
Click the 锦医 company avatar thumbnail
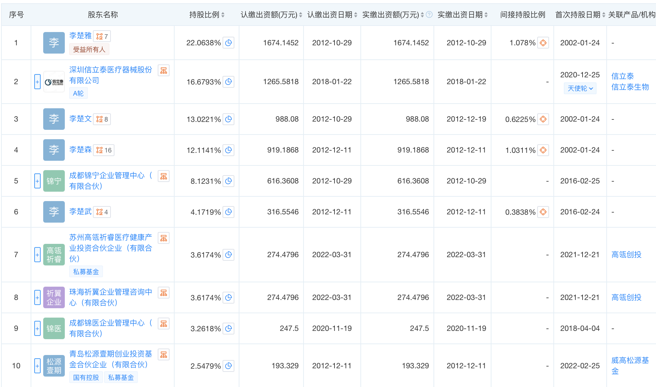54,328
